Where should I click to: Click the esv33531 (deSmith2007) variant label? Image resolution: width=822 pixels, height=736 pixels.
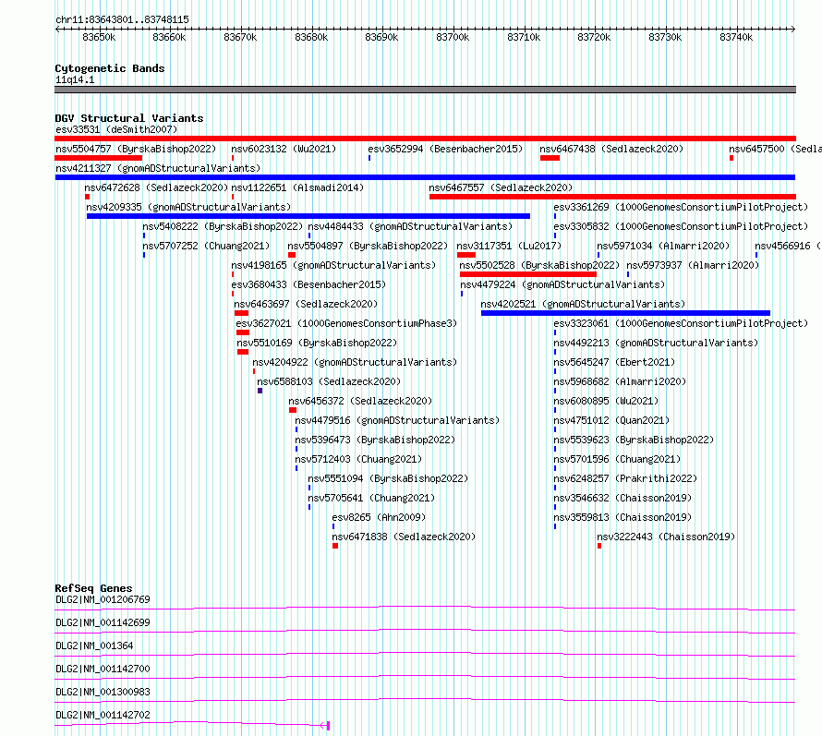(x=116, y=129)
